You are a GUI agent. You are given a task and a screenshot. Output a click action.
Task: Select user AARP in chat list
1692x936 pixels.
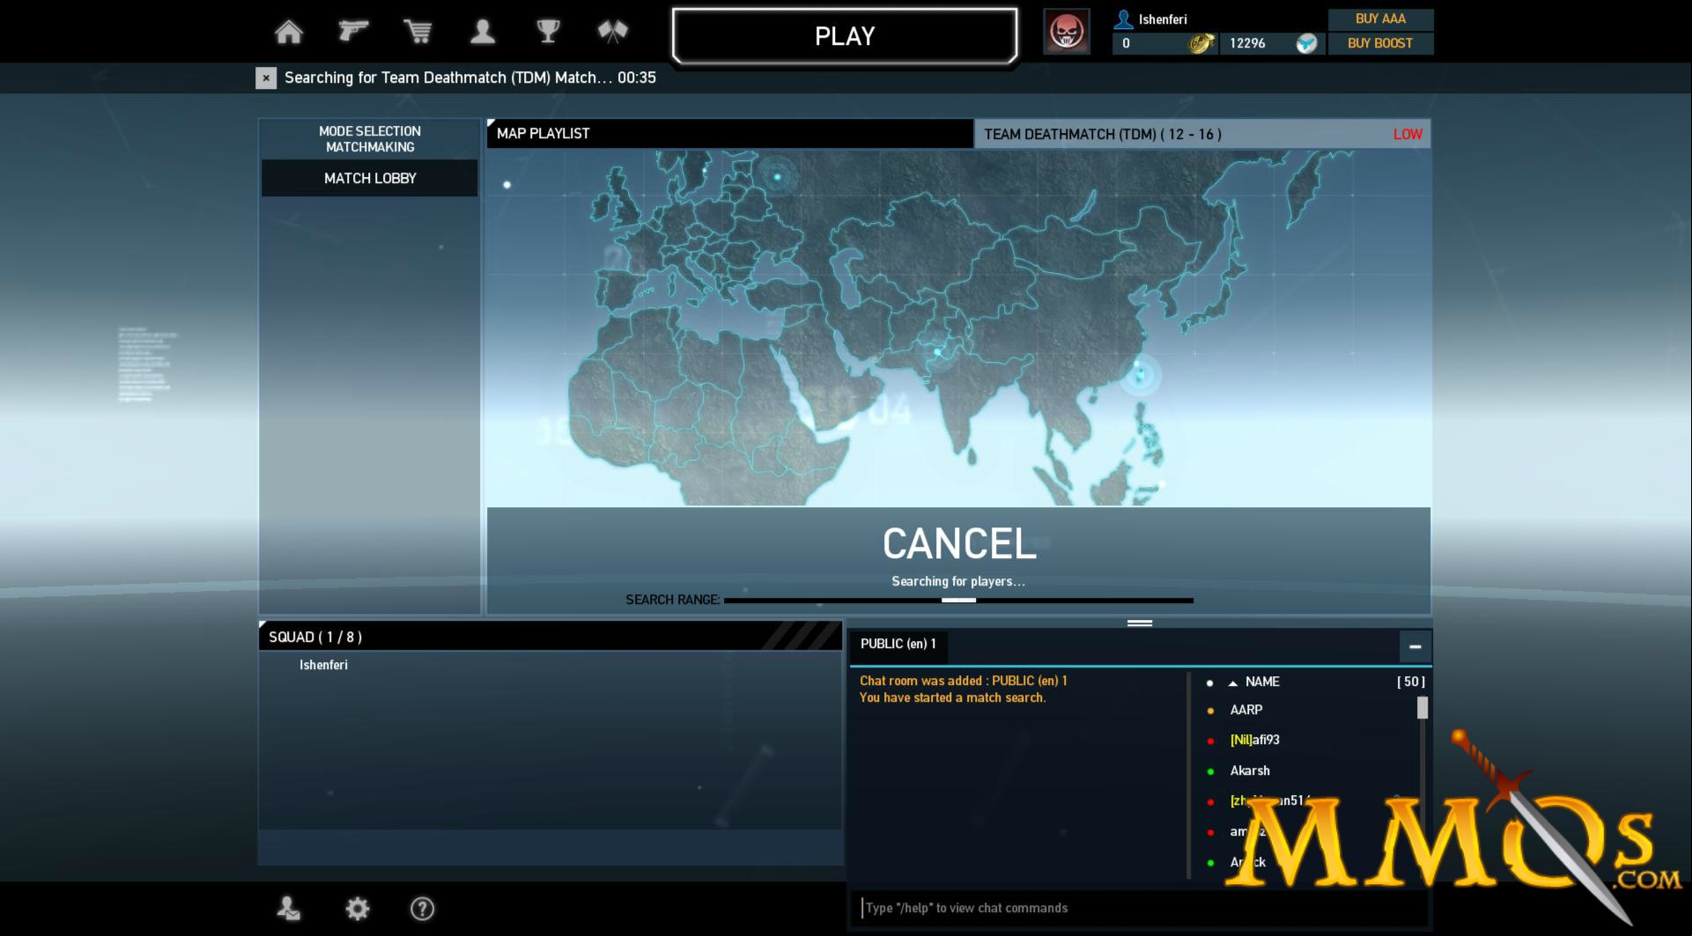click(1245, 710)
